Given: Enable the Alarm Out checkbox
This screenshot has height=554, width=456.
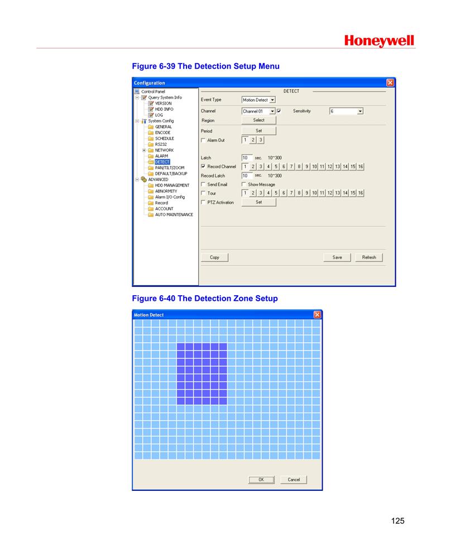Looking at the screenshot, I should (203, 140).
